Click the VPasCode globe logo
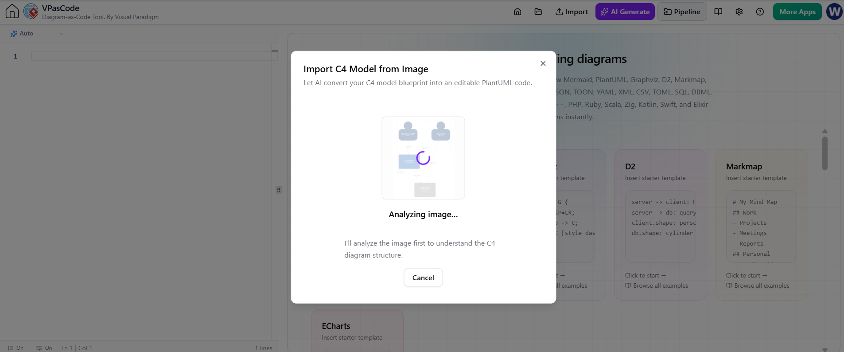 (x=31, y=12)
